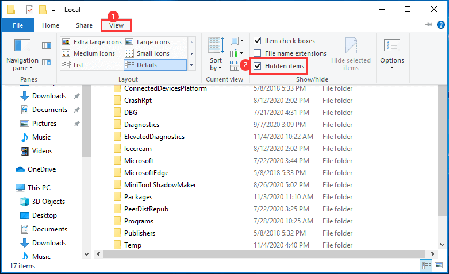Disable Item check boxes option
The image size is (449, 274).
(258, 41)
